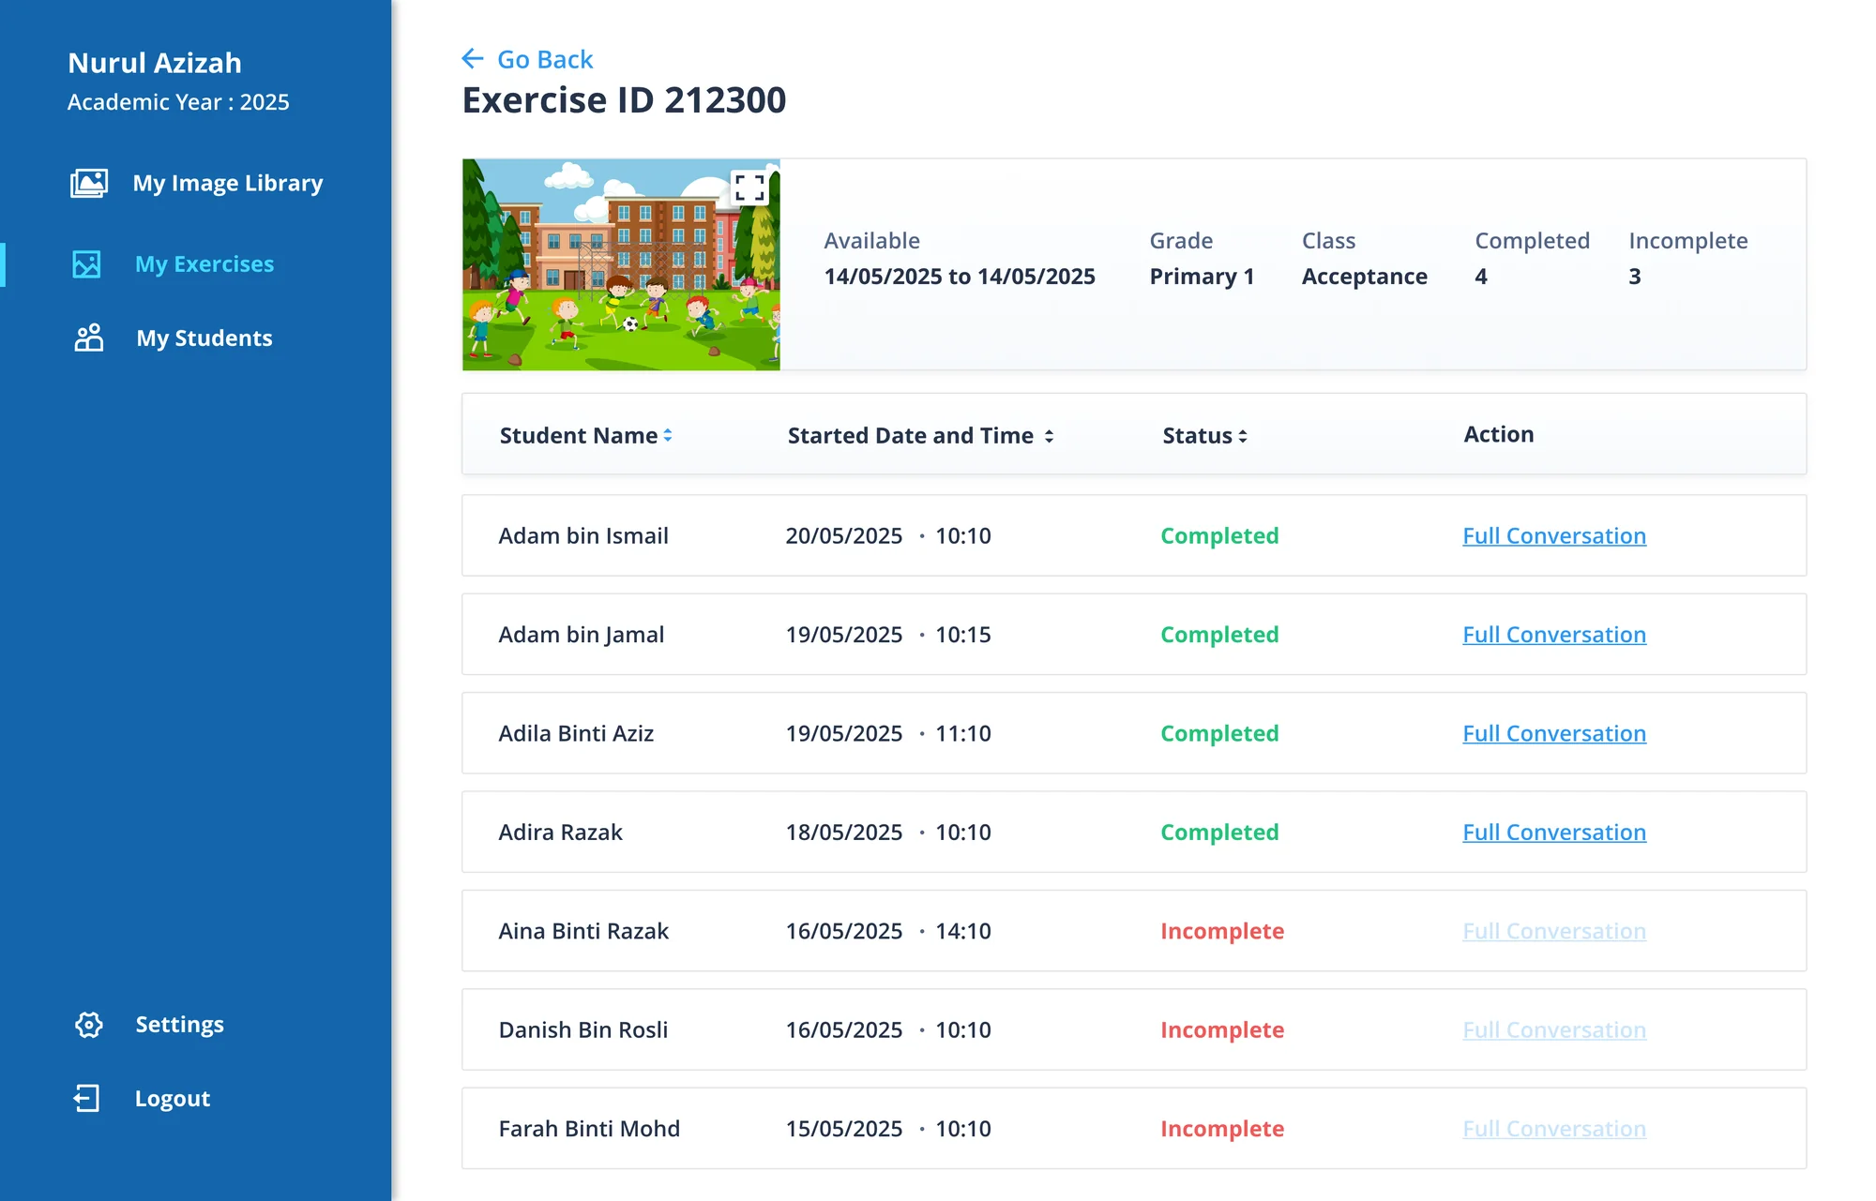Click Full Conversation for Danish Bin Rosli

pyautogui.click(x=1554, y=1029)
